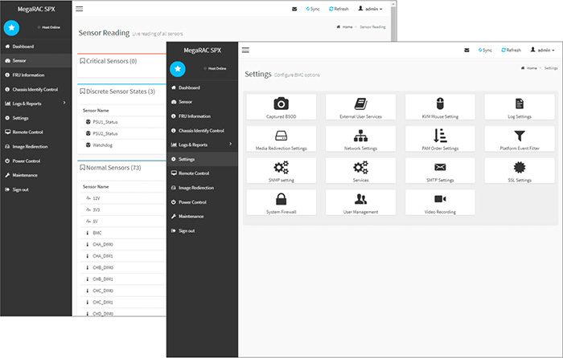Select Power Control in front sidebar
The width and height of the screenshot is (563, 358).
tap(193, 202)
